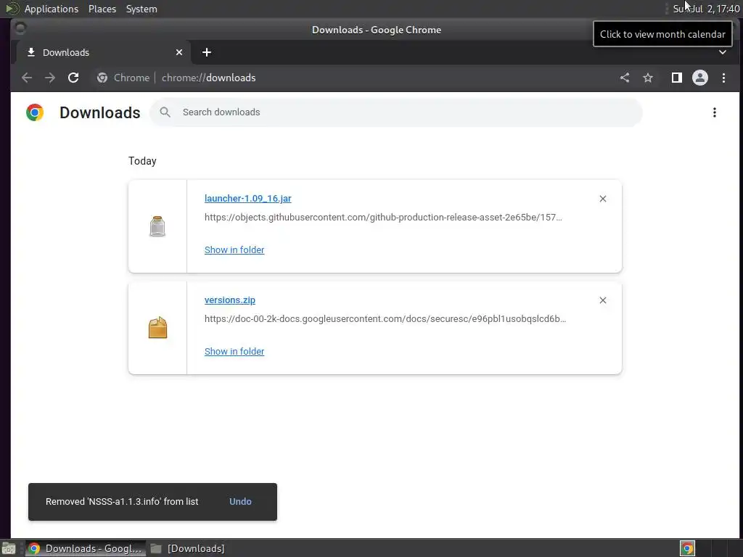The height and width of the screenshot is (557, 743).
Task: Open the clock to view month calendar
Action: [706, 9]
